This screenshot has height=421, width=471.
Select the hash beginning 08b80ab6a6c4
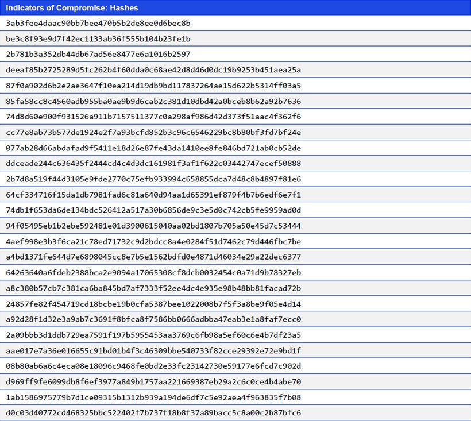click(153, 366)
